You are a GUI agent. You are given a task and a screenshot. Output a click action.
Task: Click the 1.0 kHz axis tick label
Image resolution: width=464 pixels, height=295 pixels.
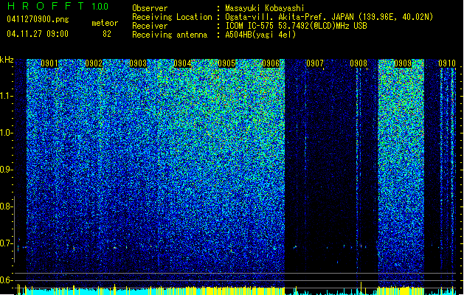pyautogui.click(x=5, y=133)
